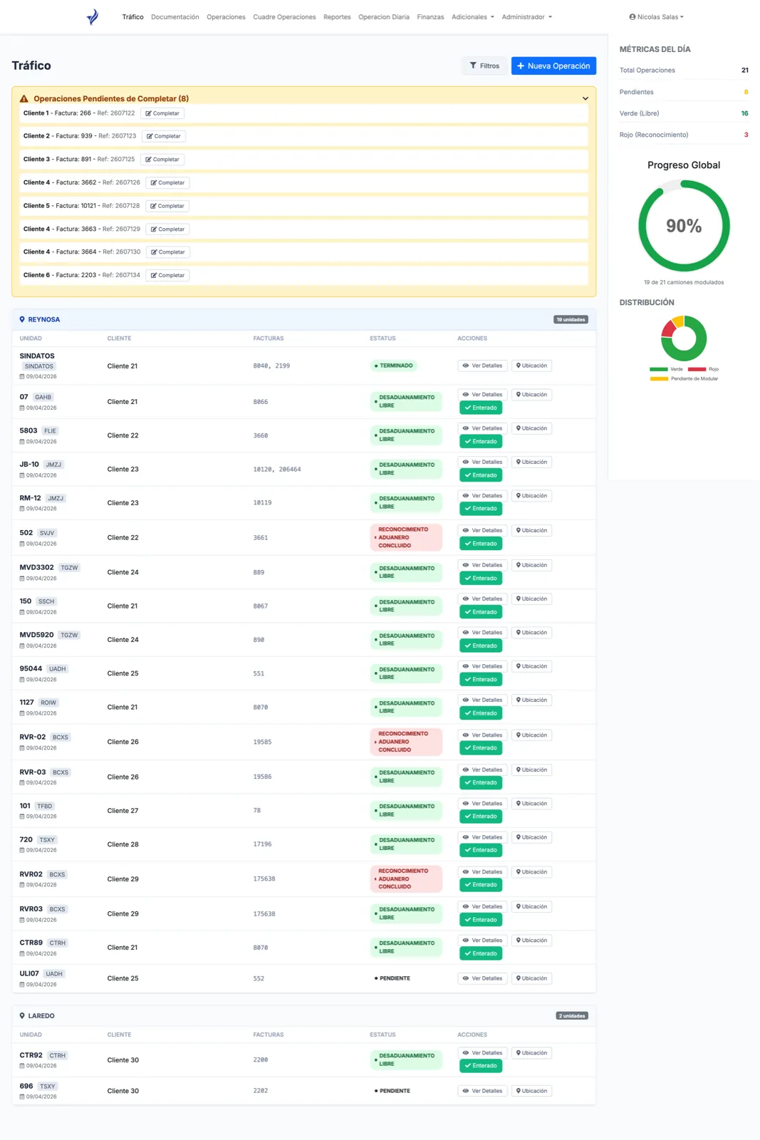Screen dimensions: 760x1140
Task: Complete Factura 2203 for Cliente 6
Action: (167, 275)
